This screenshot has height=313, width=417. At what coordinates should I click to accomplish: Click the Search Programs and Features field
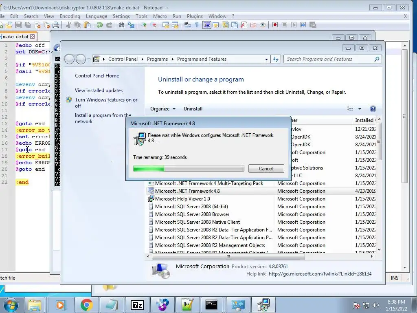coord(332,59)
